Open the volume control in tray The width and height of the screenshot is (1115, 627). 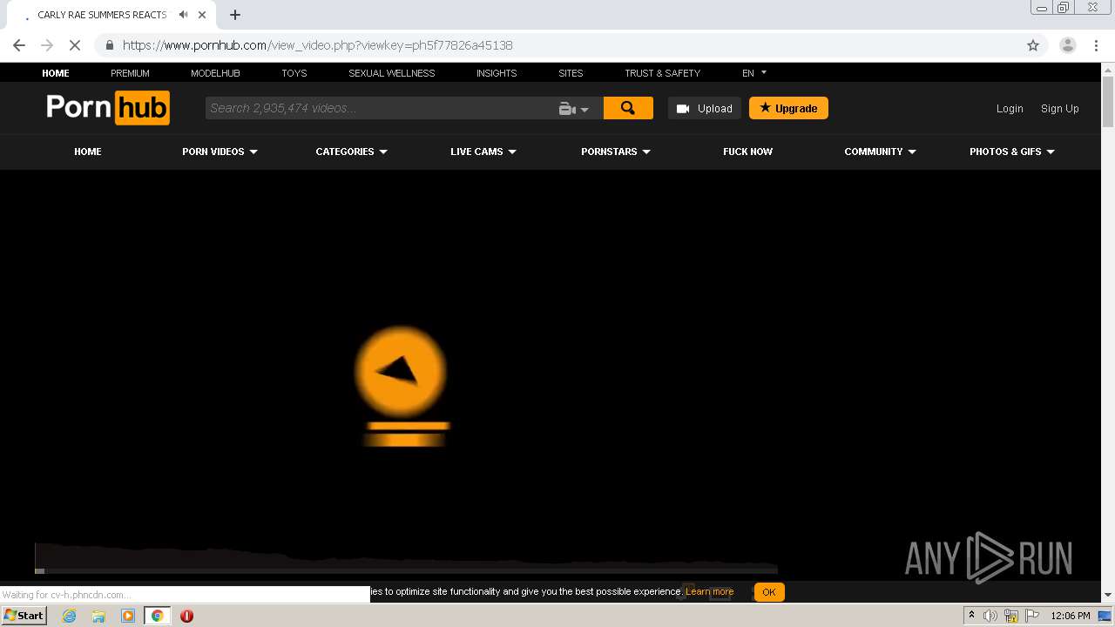(990, 616)
